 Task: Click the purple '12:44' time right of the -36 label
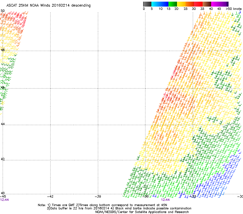166,200
